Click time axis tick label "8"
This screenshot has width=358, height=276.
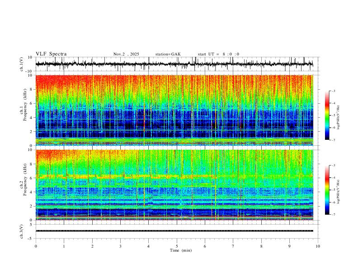click(x=261, y=246)
